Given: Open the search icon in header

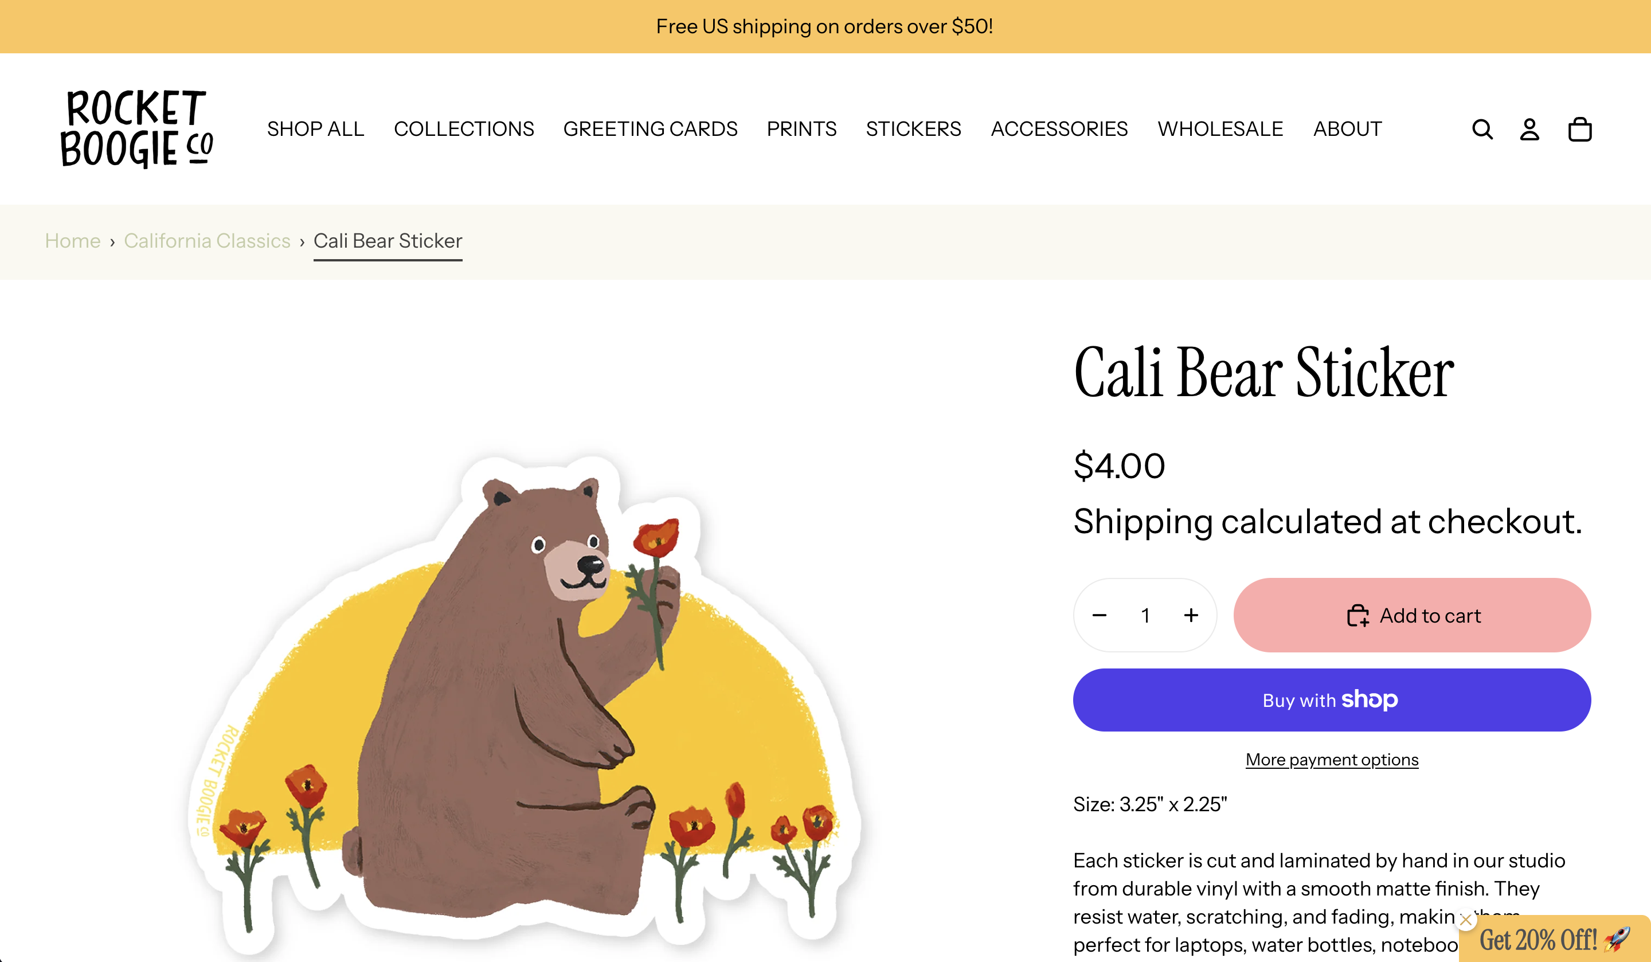Looking at the screenshot, I should point(1482,129).
